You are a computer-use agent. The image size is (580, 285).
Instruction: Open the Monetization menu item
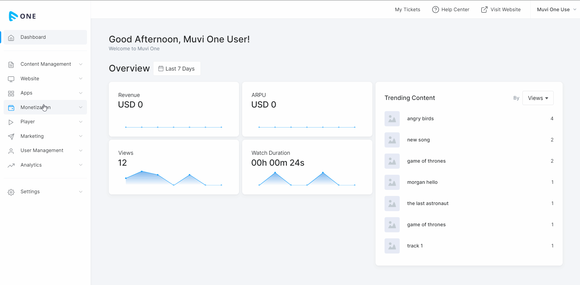pyautogui.click(x=35, y=108)
